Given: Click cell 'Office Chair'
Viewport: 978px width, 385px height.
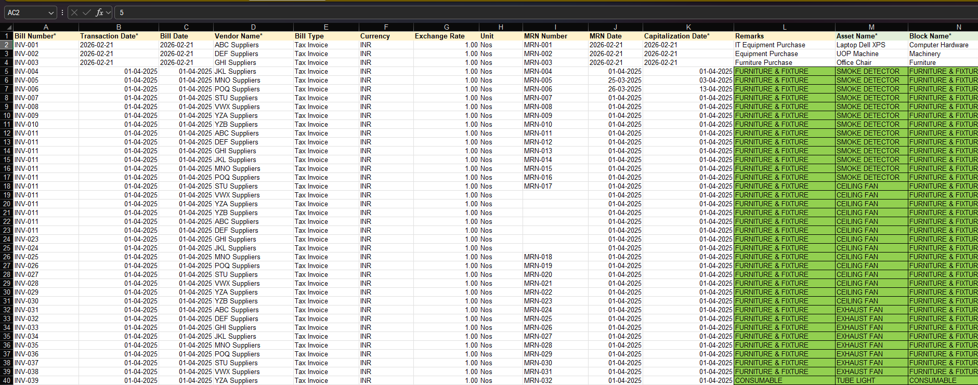Looking at the screenshot, I should [x=871, y=62].
